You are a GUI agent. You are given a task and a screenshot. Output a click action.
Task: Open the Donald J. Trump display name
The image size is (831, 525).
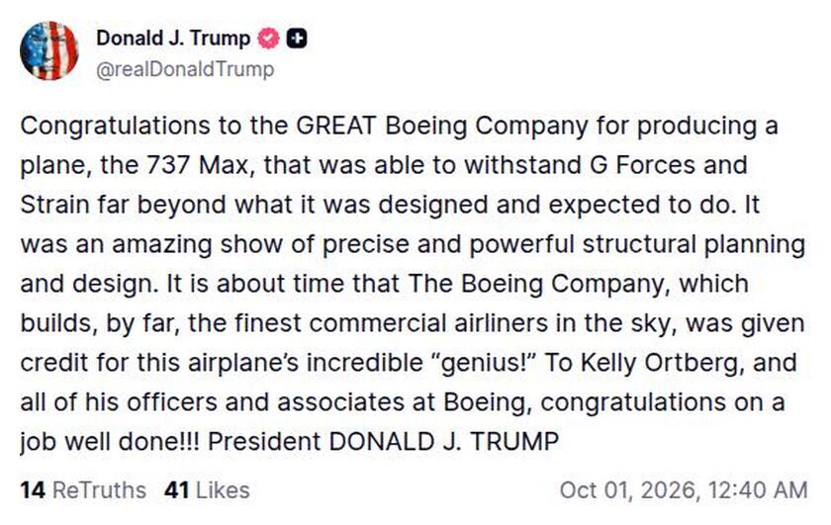click(x=173, y=39)
